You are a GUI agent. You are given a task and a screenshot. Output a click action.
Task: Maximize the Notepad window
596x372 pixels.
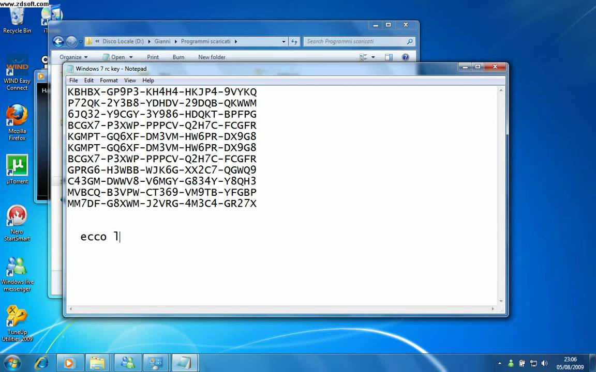(x=478, y=67)
